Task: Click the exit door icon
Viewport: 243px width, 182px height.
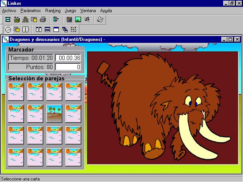Action: click(x=56, y=19)
